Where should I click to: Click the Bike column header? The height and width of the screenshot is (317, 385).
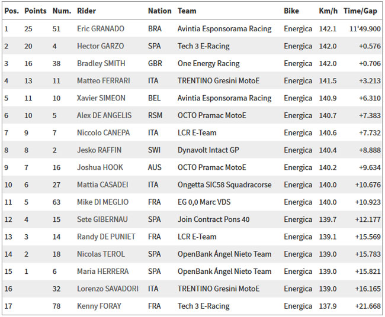click(x=291, y=11)
